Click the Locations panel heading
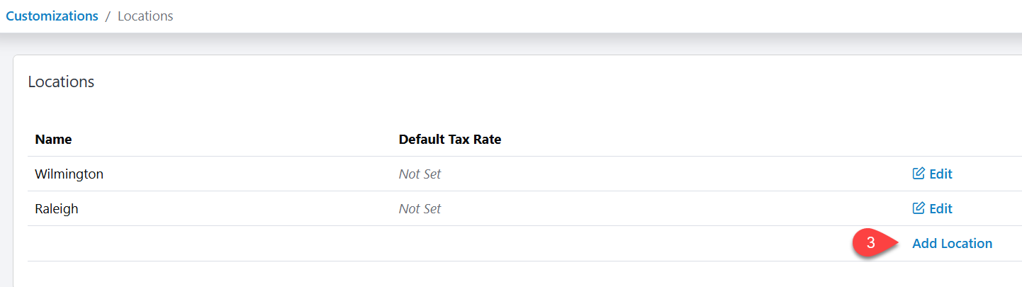 pos(61,81)
